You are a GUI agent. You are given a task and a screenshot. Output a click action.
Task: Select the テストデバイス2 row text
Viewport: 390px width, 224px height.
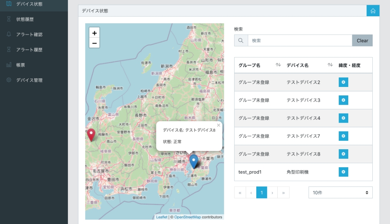pos(303,83)
